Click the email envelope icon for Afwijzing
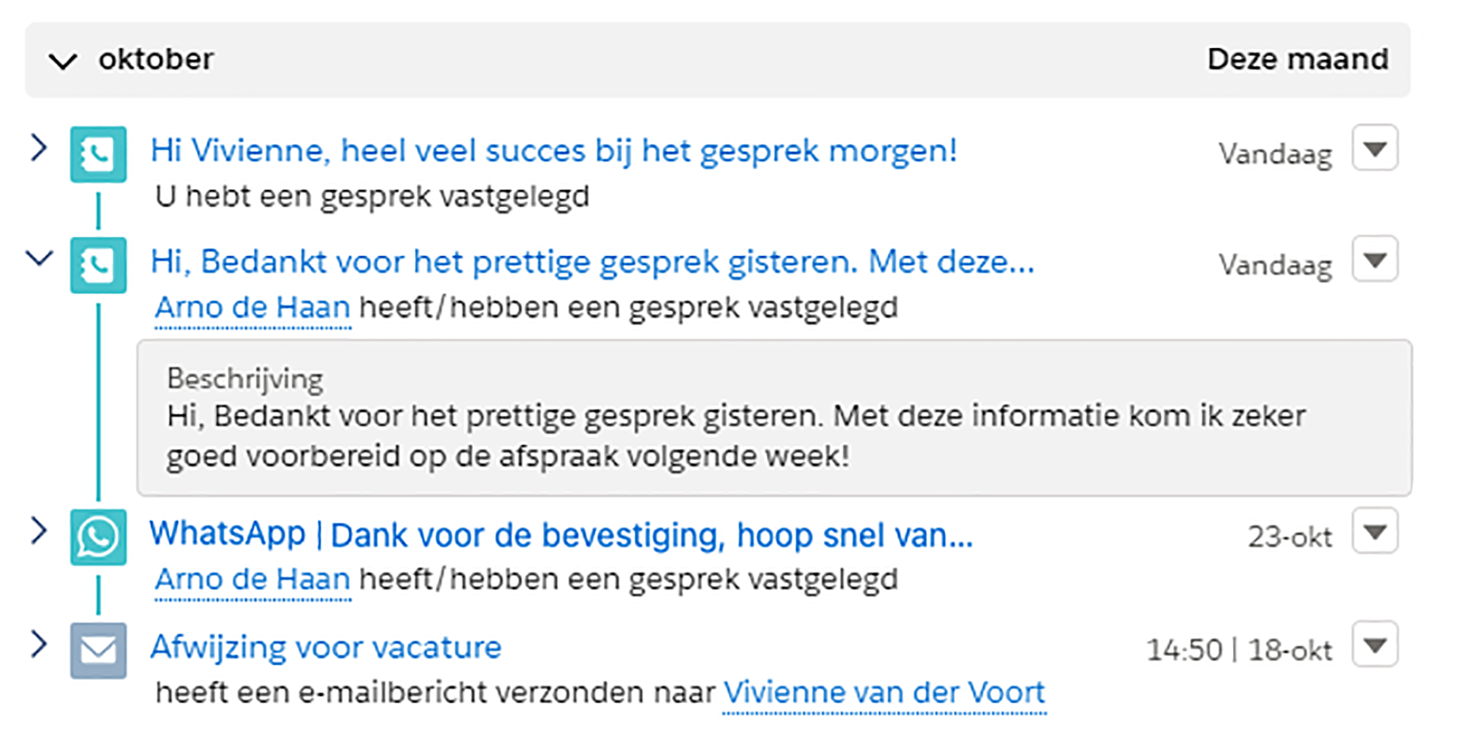Screen dimensions: 1461x748 (98, 650)
